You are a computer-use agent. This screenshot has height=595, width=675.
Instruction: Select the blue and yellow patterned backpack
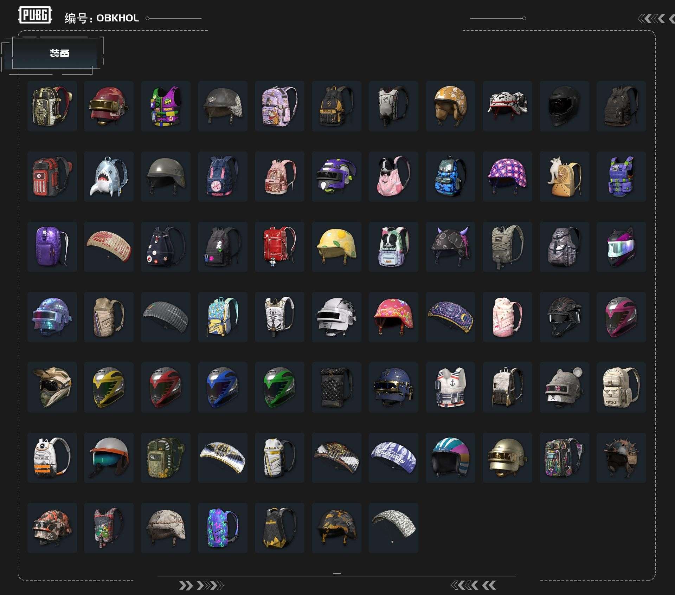point(223,317)
